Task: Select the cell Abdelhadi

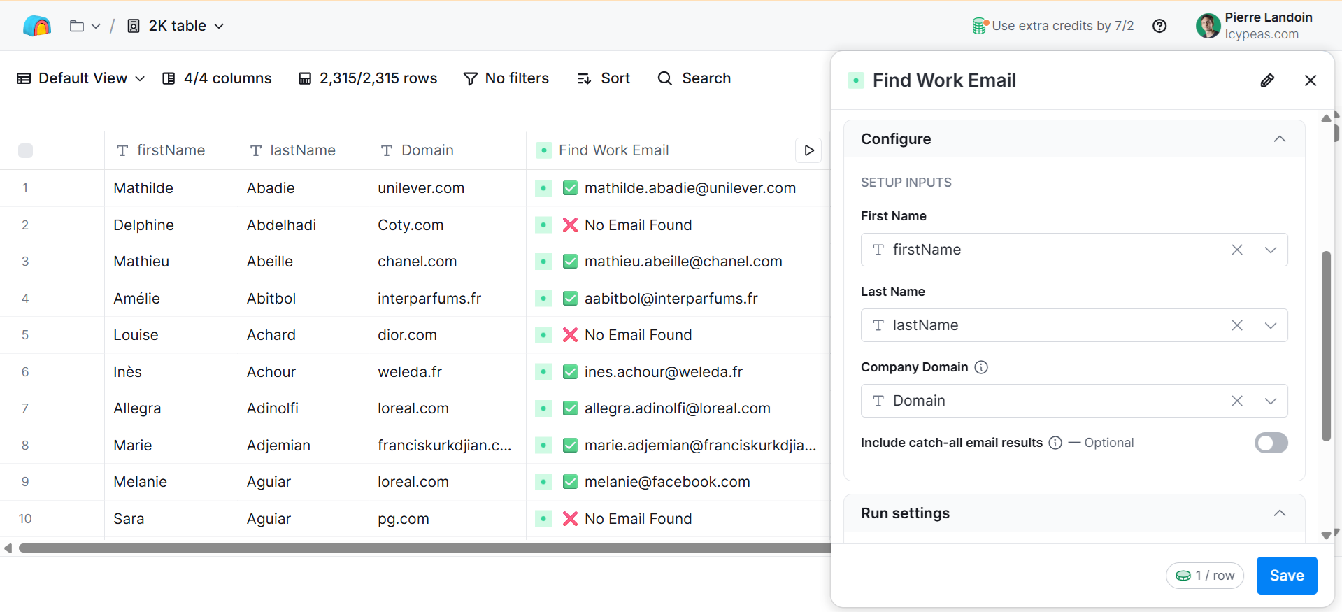Action: click(x=304, y=225)
